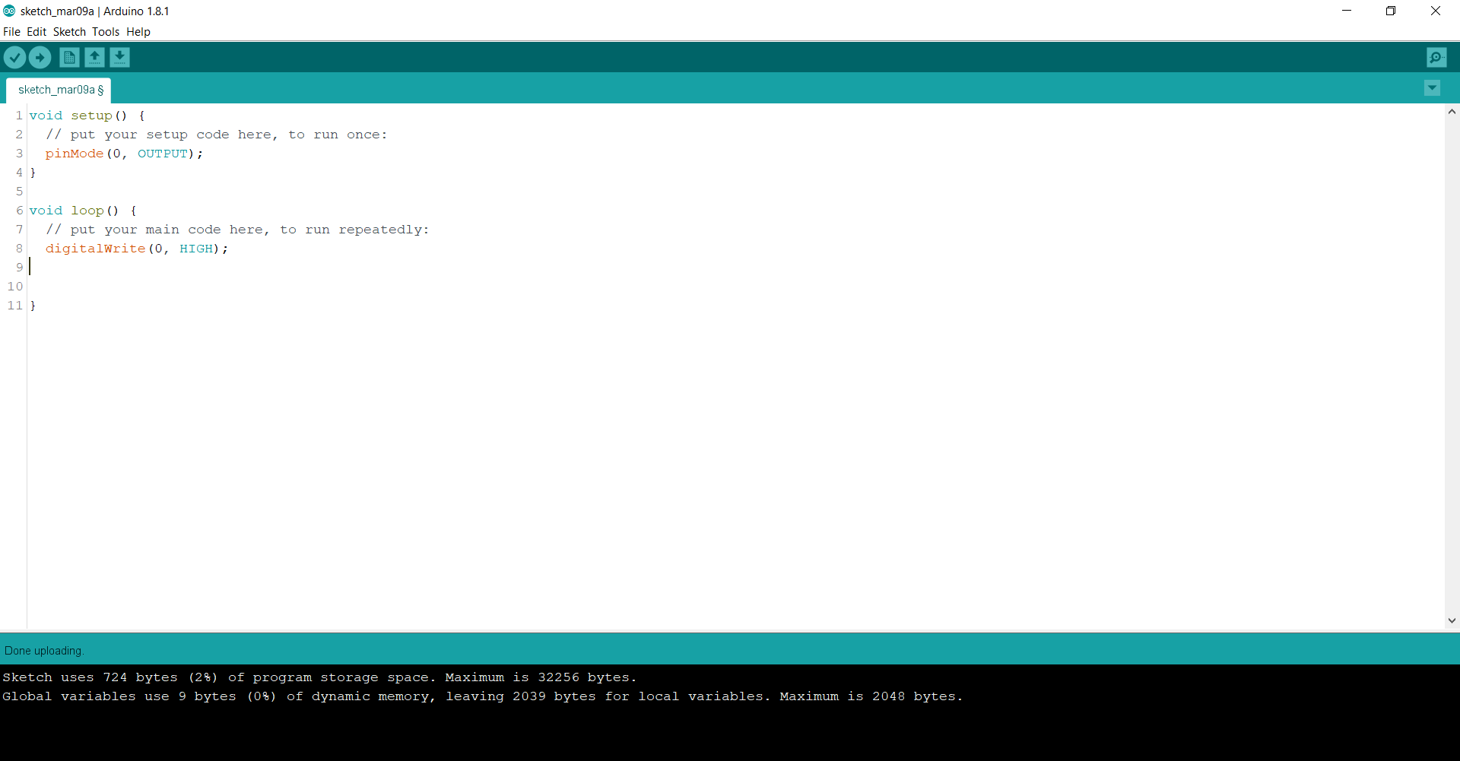Click the 'Sketch uses 724 bytes' console line
This screenshot has width=1460, height=761.
(x=319, y=677)
